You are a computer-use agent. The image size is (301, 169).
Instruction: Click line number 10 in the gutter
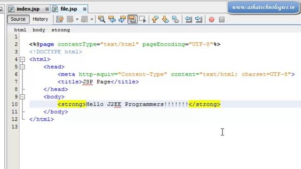pos(15,104)
